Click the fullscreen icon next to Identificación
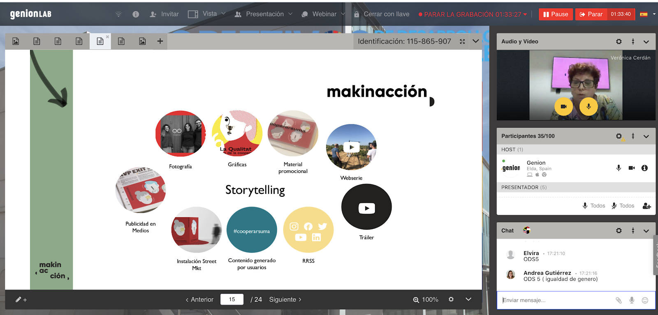The height and width of the screenshot is (315, 658). (x=462, y=41)
